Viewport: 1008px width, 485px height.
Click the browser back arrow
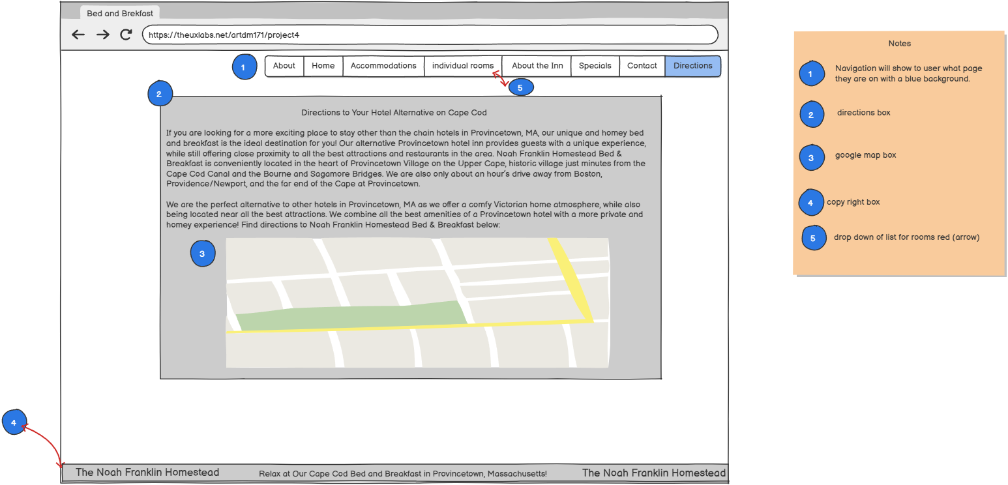point(78,35)
